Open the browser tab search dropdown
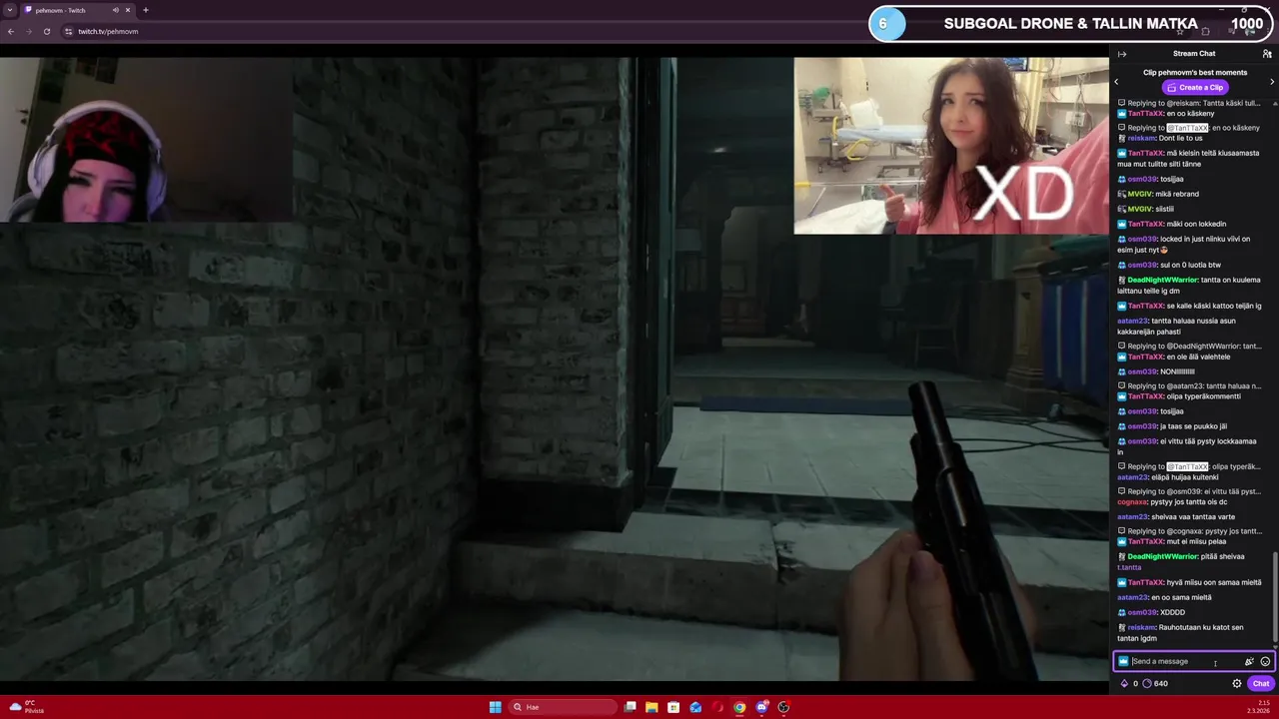The image size is (1279, 719). point(9,10)
